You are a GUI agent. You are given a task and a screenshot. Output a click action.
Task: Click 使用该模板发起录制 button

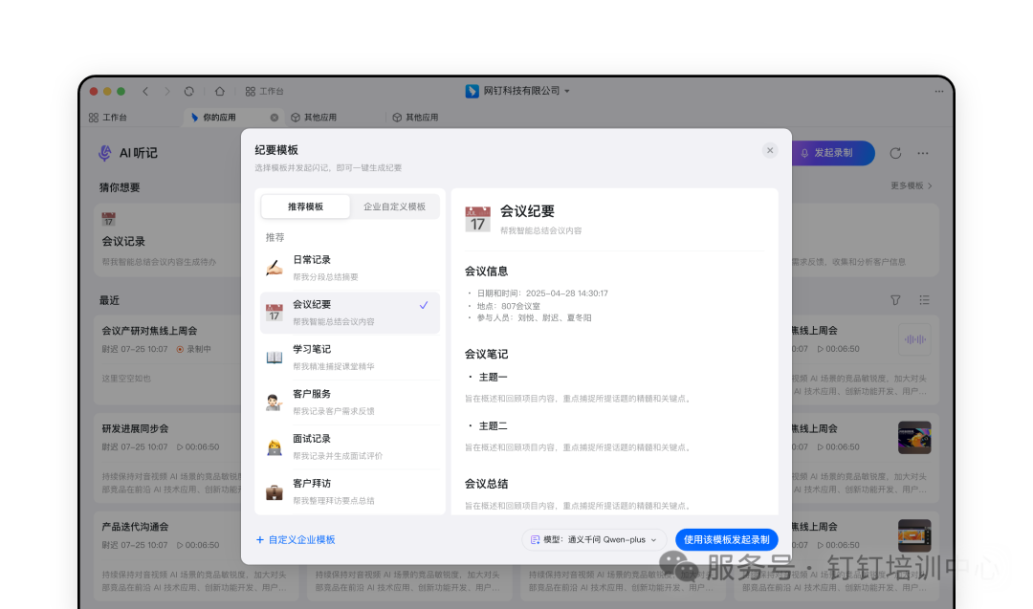point(727,540)
